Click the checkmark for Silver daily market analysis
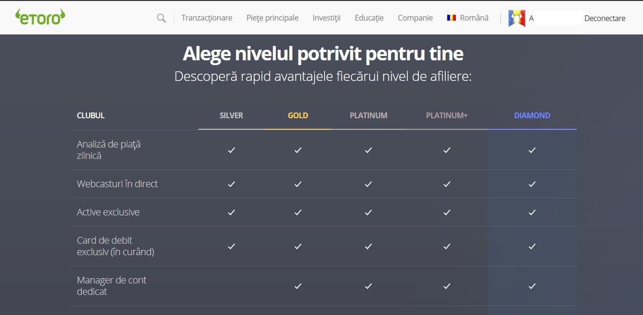Screen dimensions: 643x315 (231, 150)
